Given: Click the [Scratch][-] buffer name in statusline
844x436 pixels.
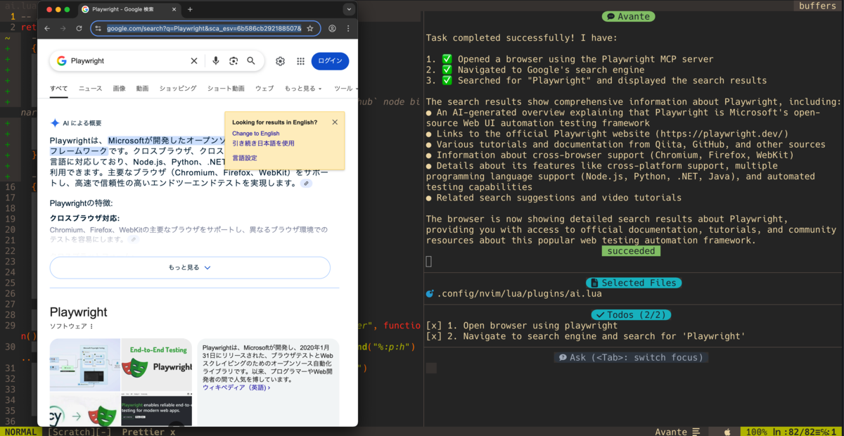Looking at the screenshot, I should point(79,432).
